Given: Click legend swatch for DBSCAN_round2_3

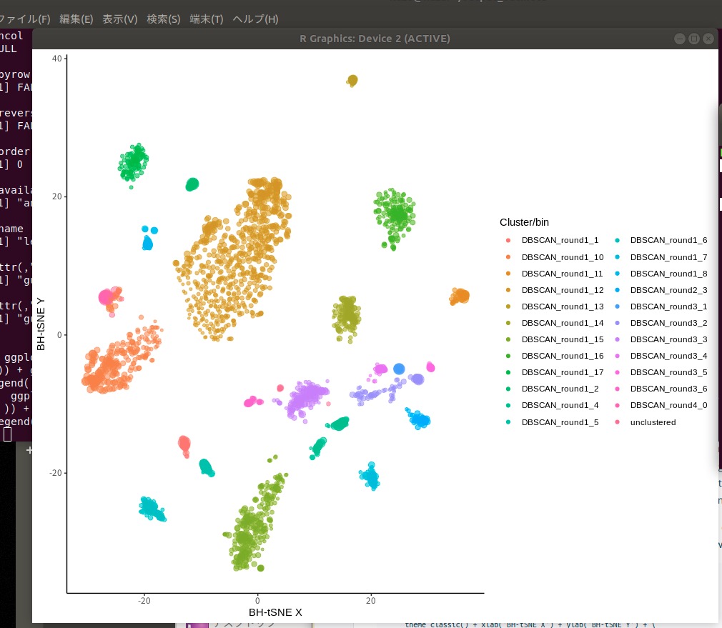Looking at the screenshot, I should pyautogui.click(x=617, y=290).
